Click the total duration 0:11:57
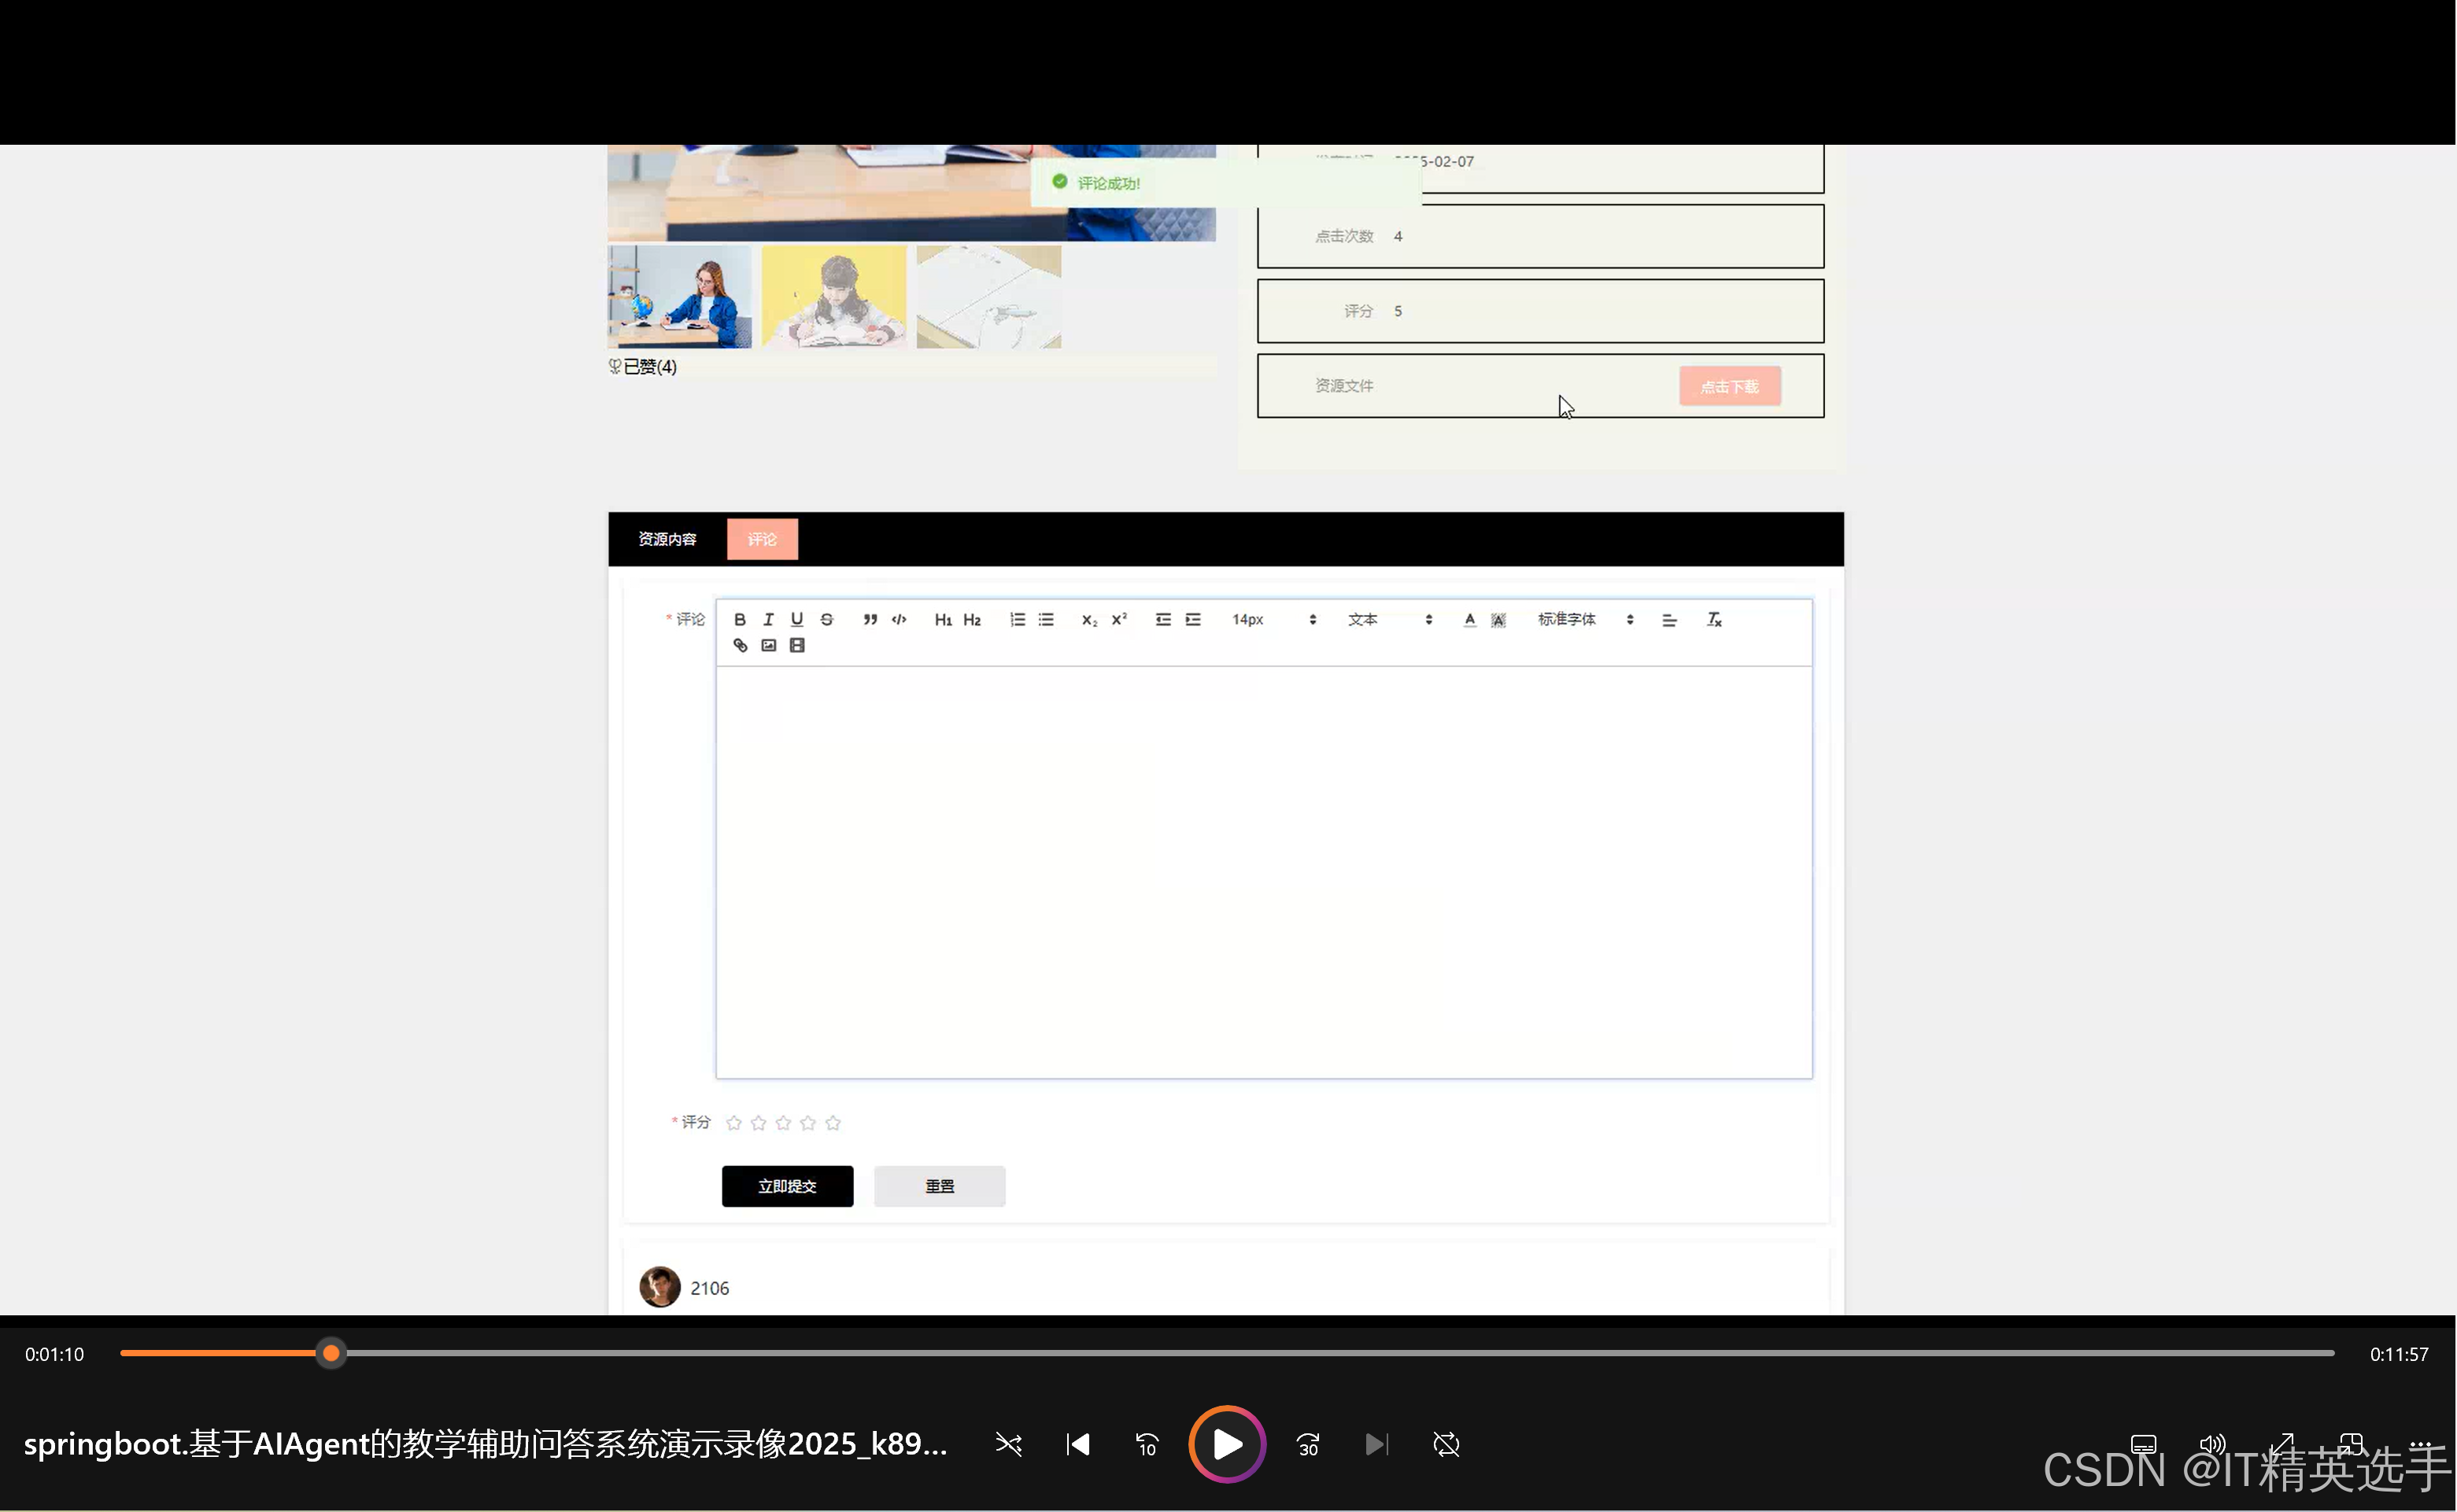This screenshot has height=1512, width=2457. click(x=2398, y=1354)
